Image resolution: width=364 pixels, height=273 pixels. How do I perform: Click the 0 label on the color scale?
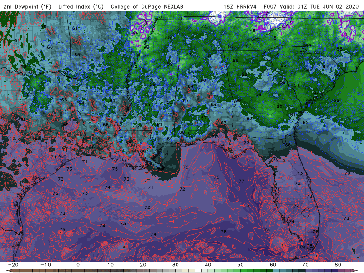pos(78,265)
